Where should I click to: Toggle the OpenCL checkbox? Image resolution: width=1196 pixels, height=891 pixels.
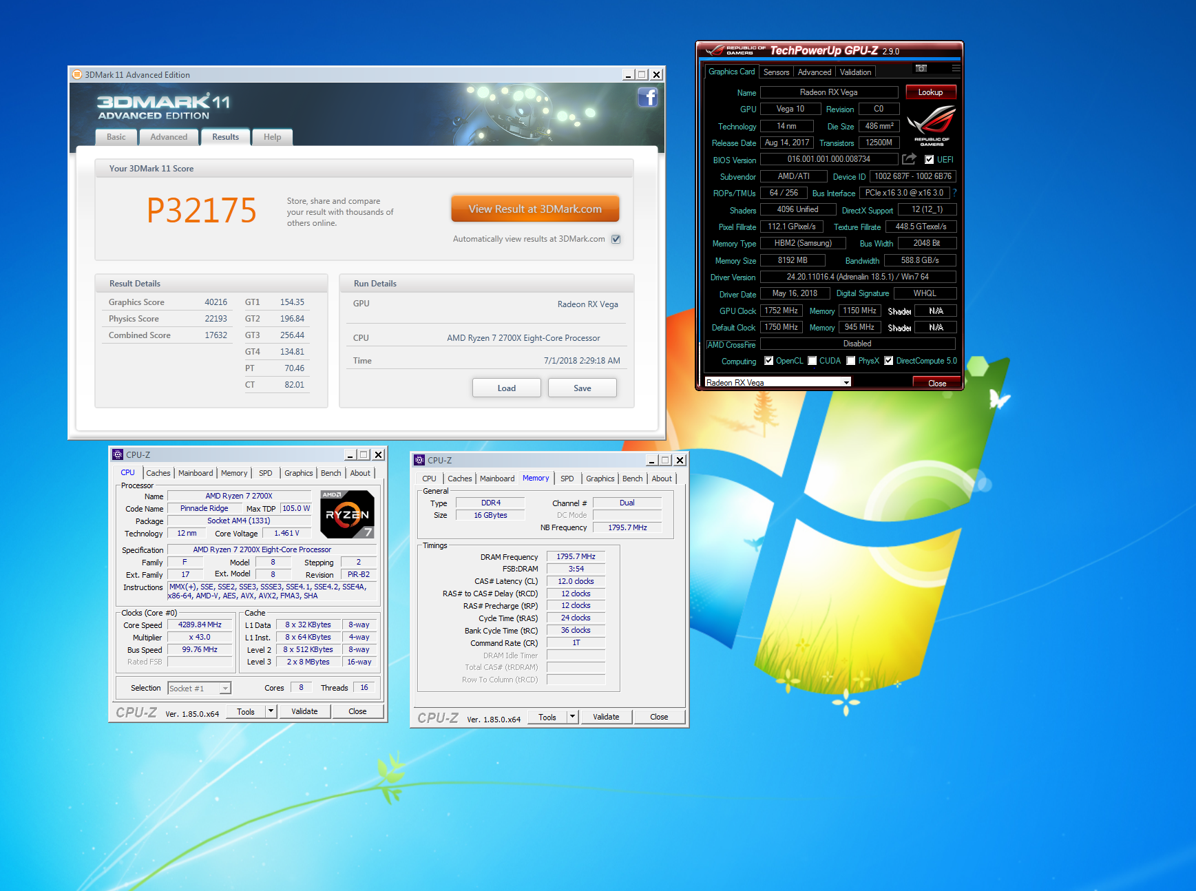(768, 361)
